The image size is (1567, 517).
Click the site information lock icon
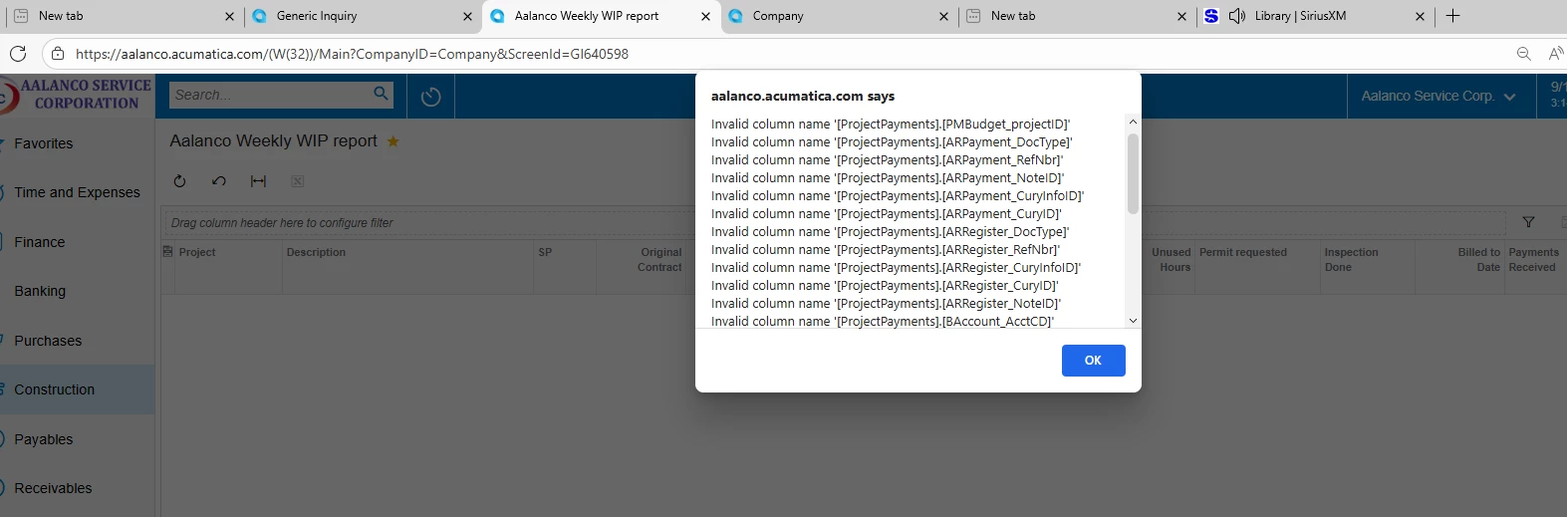click(x=58, y=54)
